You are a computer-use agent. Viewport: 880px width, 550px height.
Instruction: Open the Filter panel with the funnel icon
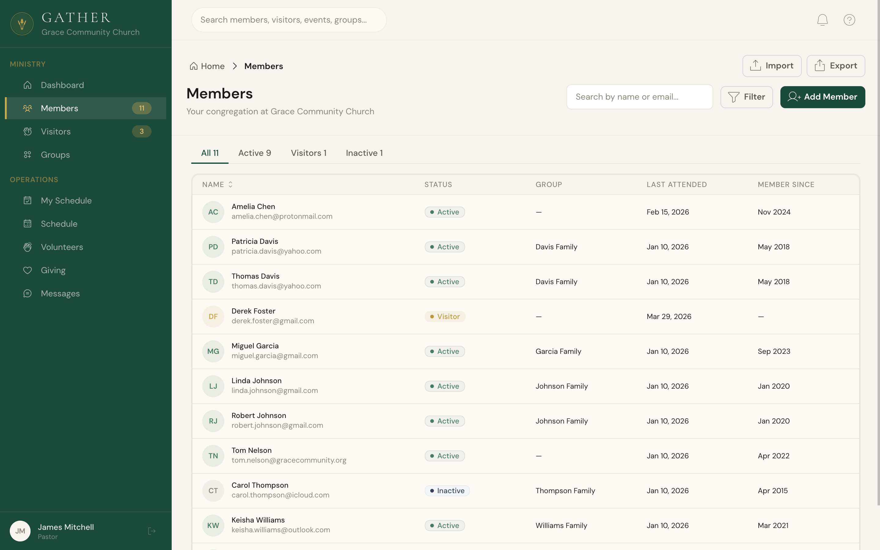(746, 97)
